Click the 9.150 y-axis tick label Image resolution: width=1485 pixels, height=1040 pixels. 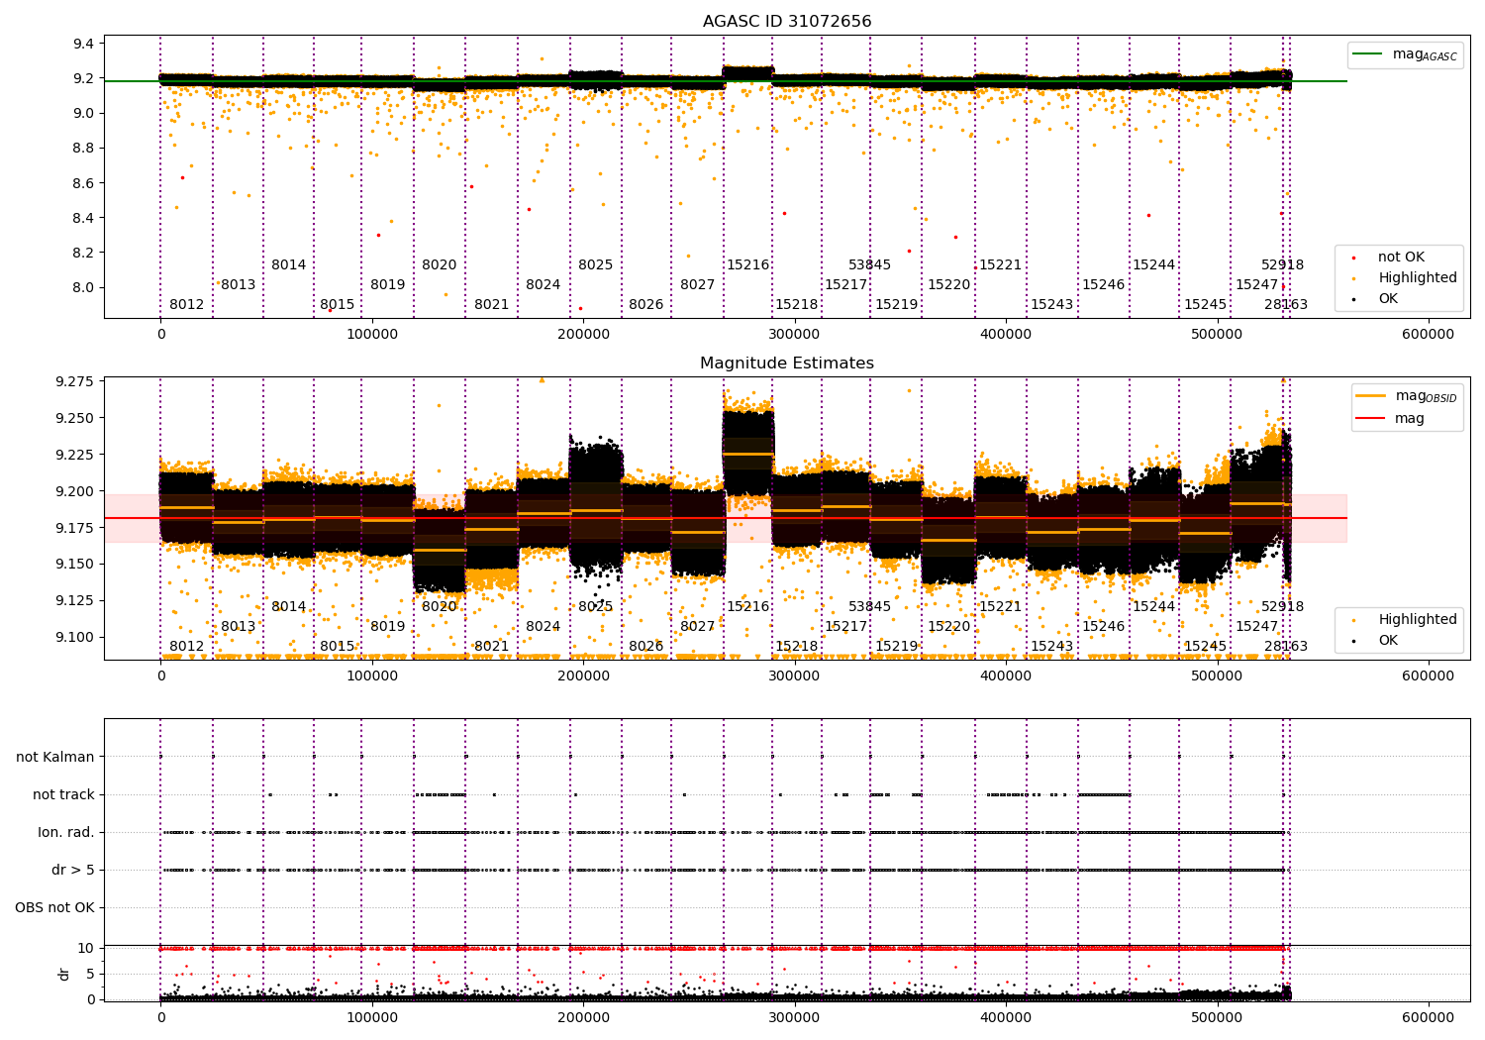(75, 565)
